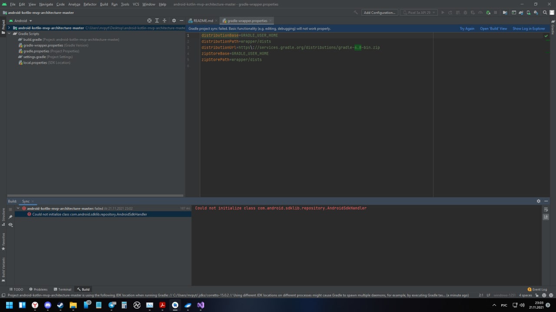Open the Problems tool tab
The width and height of the screenshot is (556, 312).
[38, 289]
